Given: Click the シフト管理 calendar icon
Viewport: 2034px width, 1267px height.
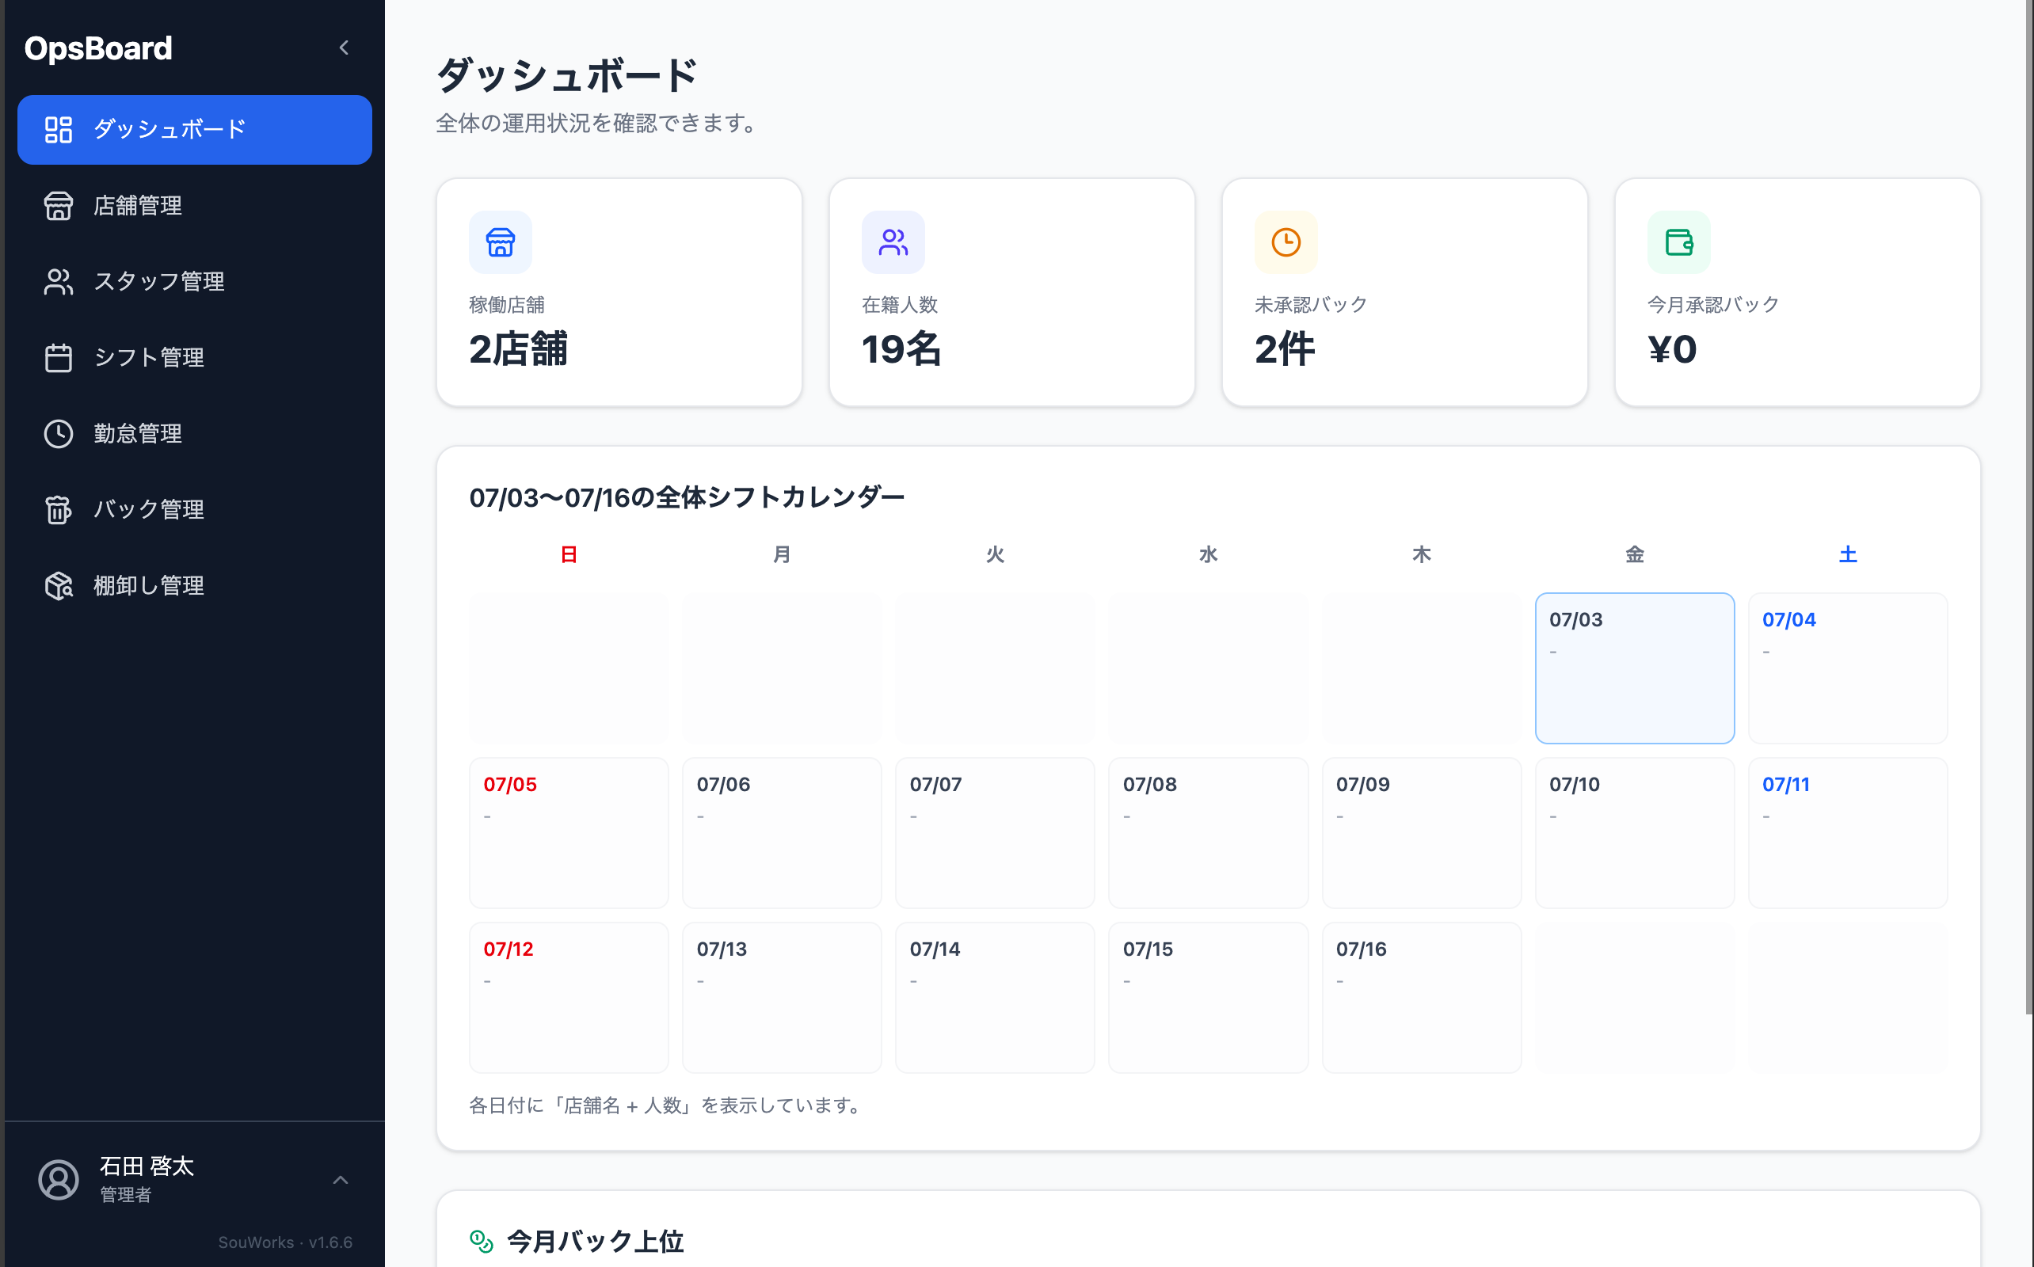Looking at the screenshot, I should tap(58, 358).
